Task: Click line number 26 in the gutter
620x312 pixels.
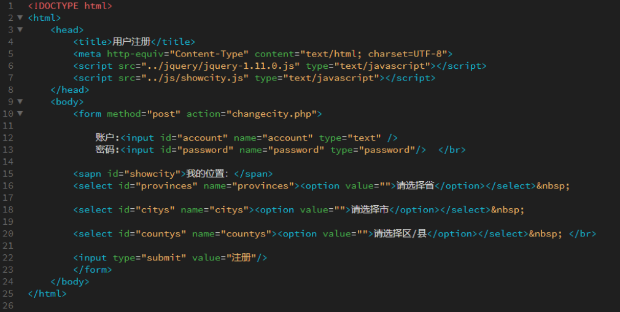Action: [x=8, y=305]
